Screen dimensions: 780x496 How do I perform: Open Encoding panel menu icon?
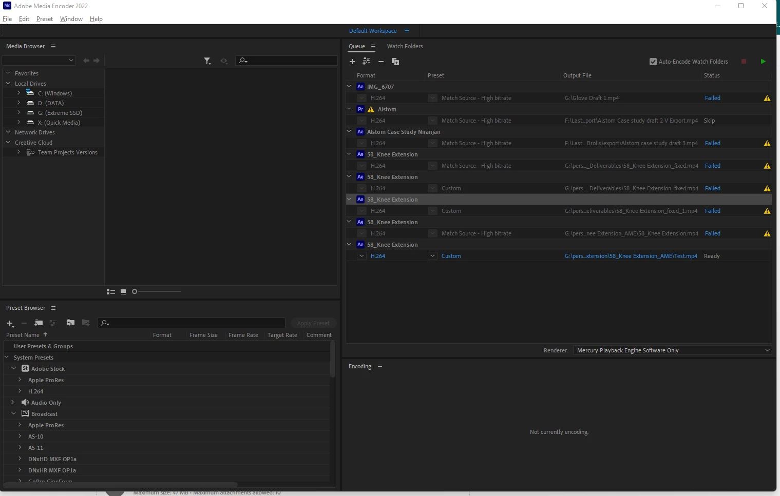pos(380,367)
